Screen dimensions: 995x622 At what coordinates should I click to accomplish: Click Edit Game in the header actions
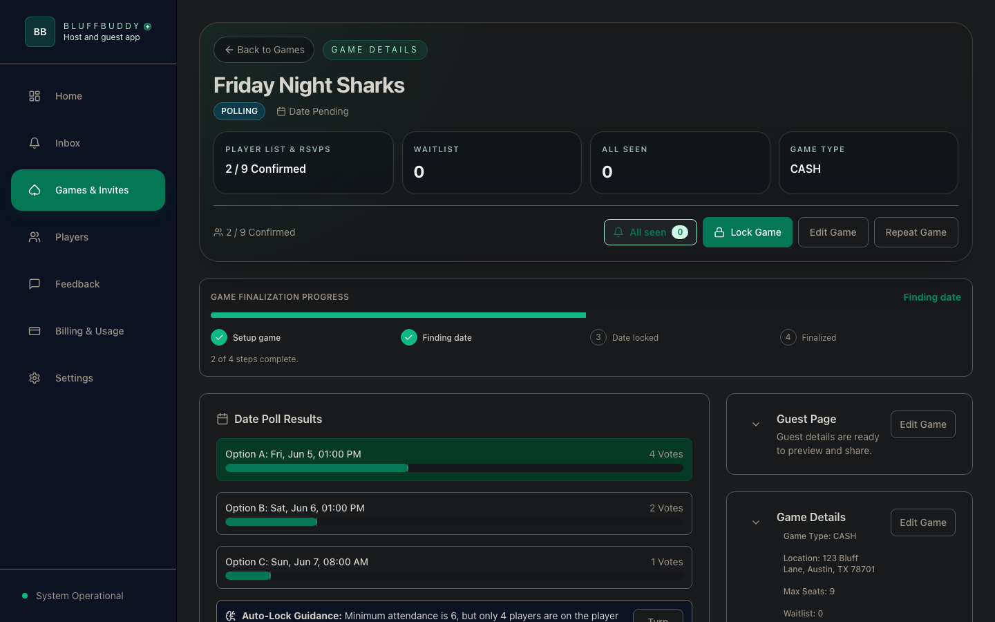tap(833, 232)
